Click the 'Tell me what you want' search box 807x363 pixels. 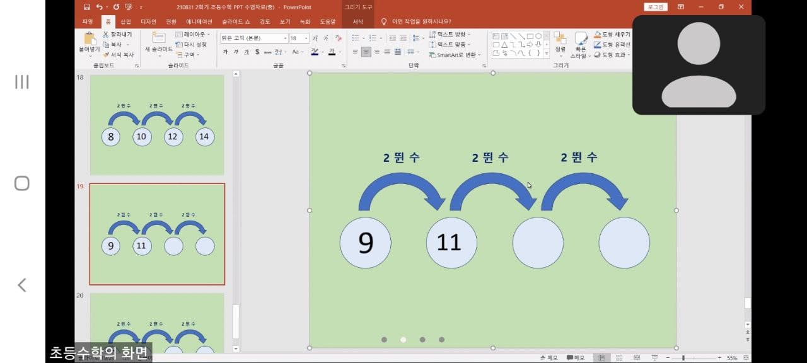click(x=417, y=21)
